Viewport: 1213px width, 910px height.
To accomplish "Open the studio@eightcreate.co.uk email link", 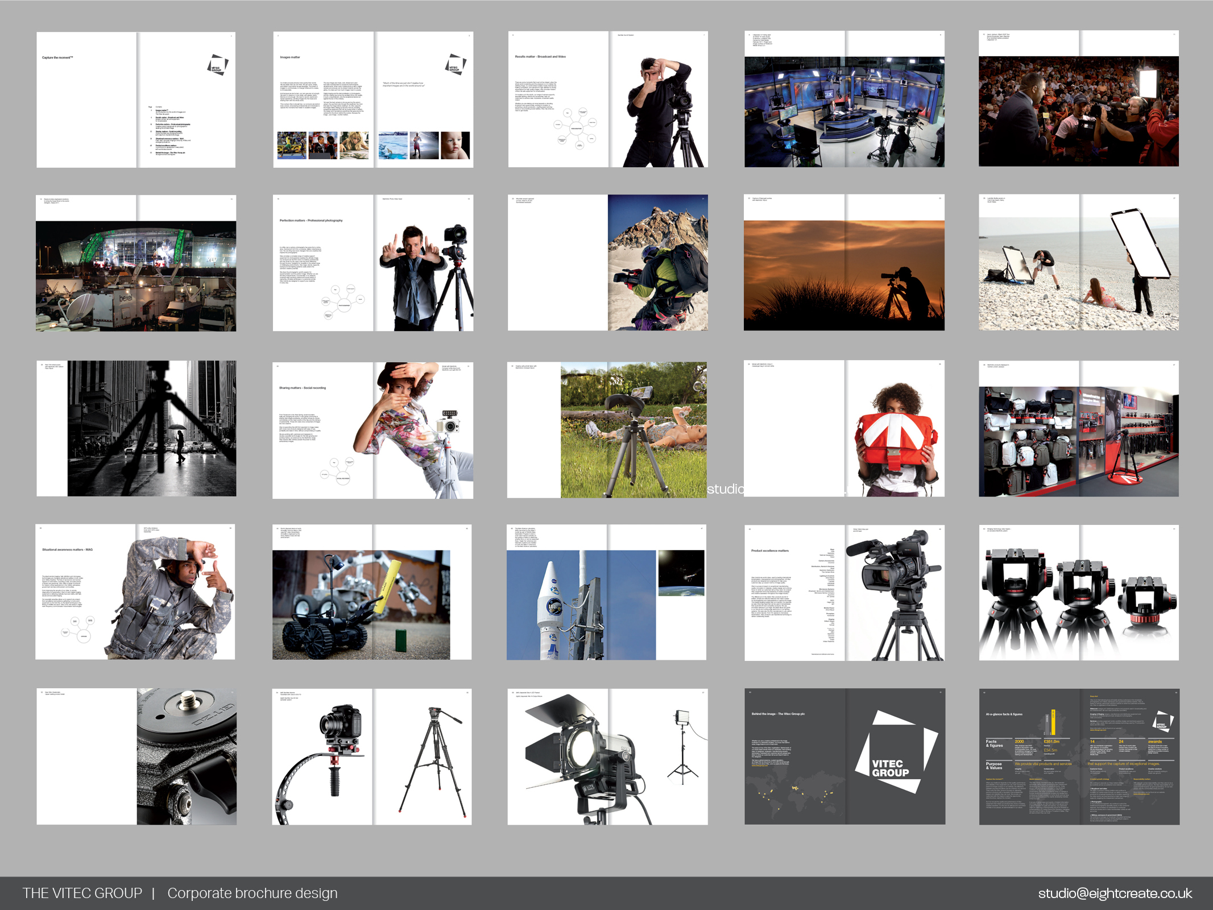I will [1115, 893].
